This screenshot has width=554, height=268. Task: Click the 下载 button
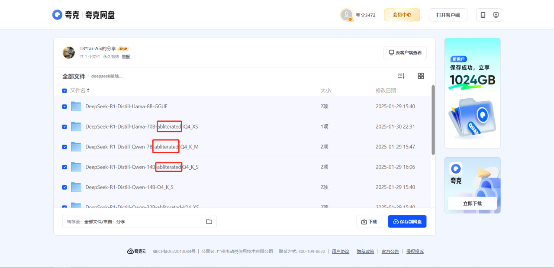[369, 221]
